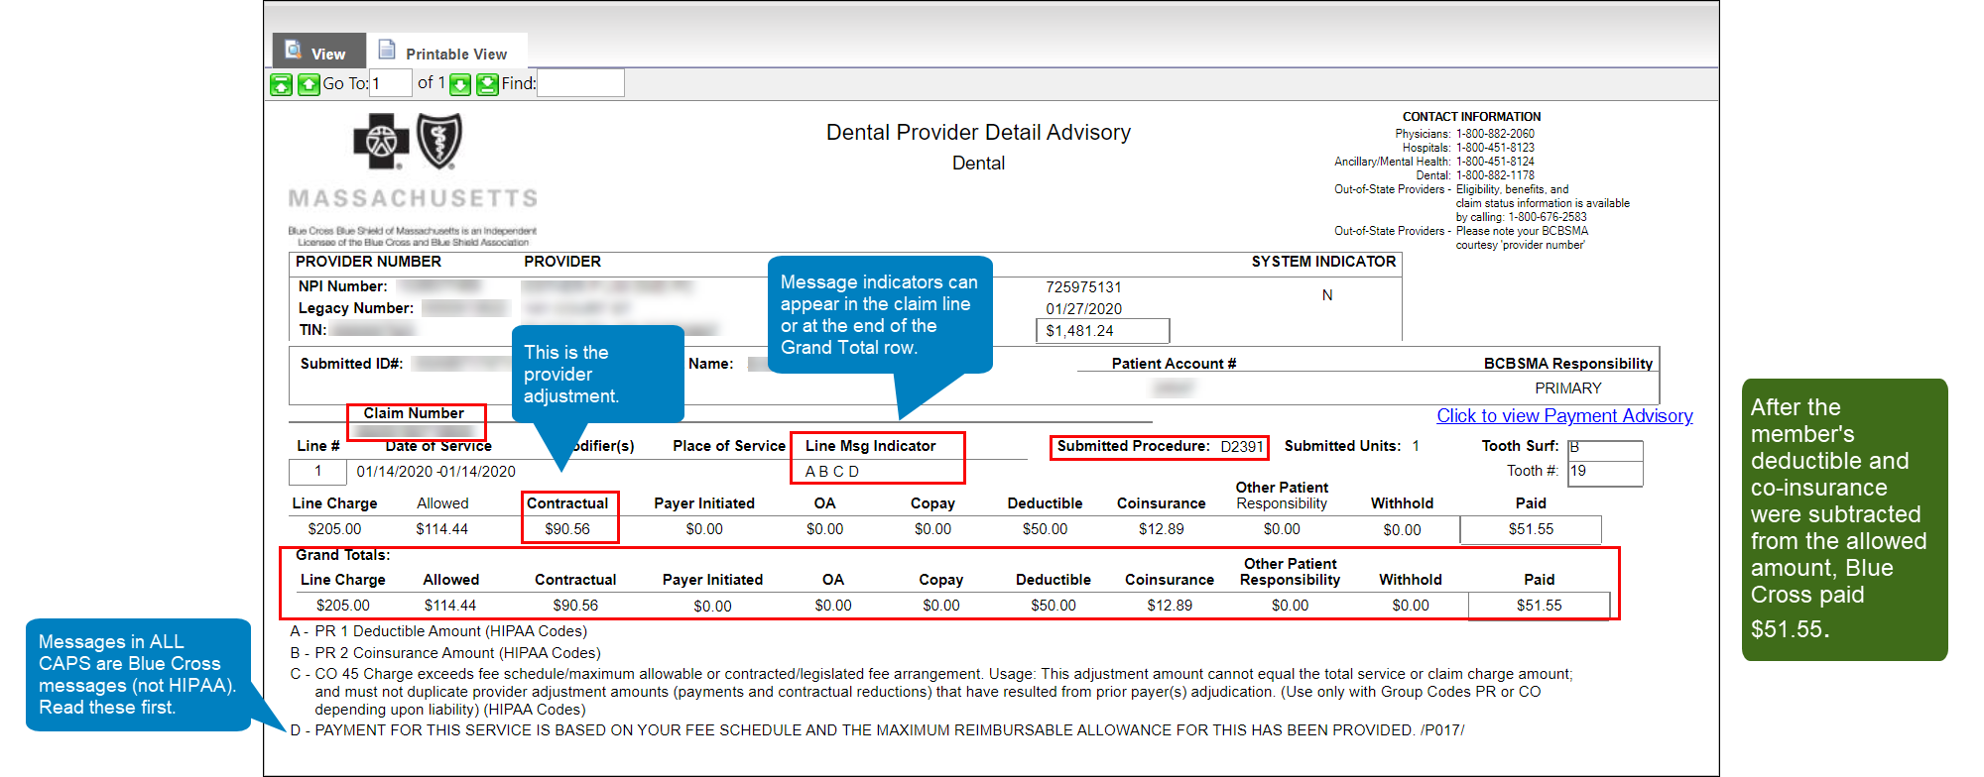The height and width of the screenshot is (777, 1984).
Task: Click claim line Line Charge $205.00
Action: [x=334, y=529]
